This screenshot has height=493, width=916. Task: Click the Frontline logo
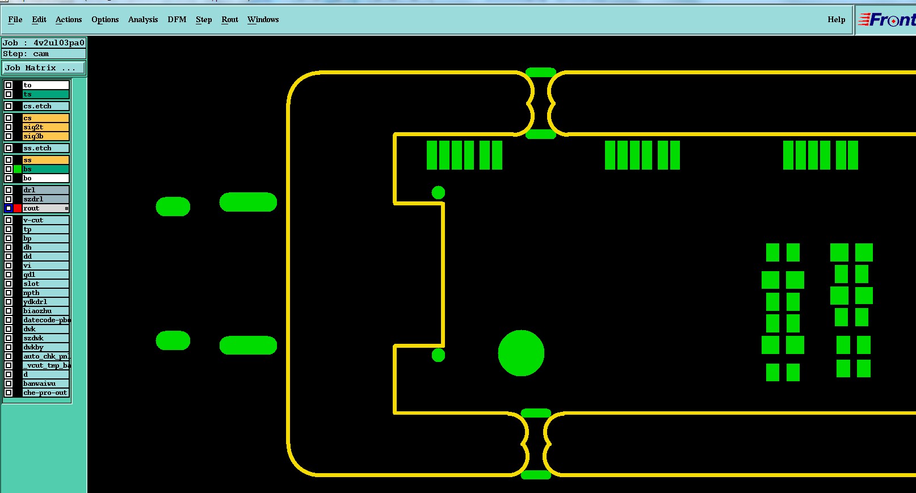tap(886, 20)
